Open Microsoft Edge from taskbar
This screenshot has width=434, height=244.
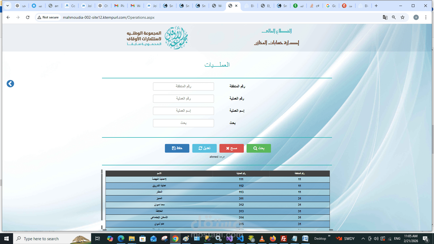[x=121, y=239]
